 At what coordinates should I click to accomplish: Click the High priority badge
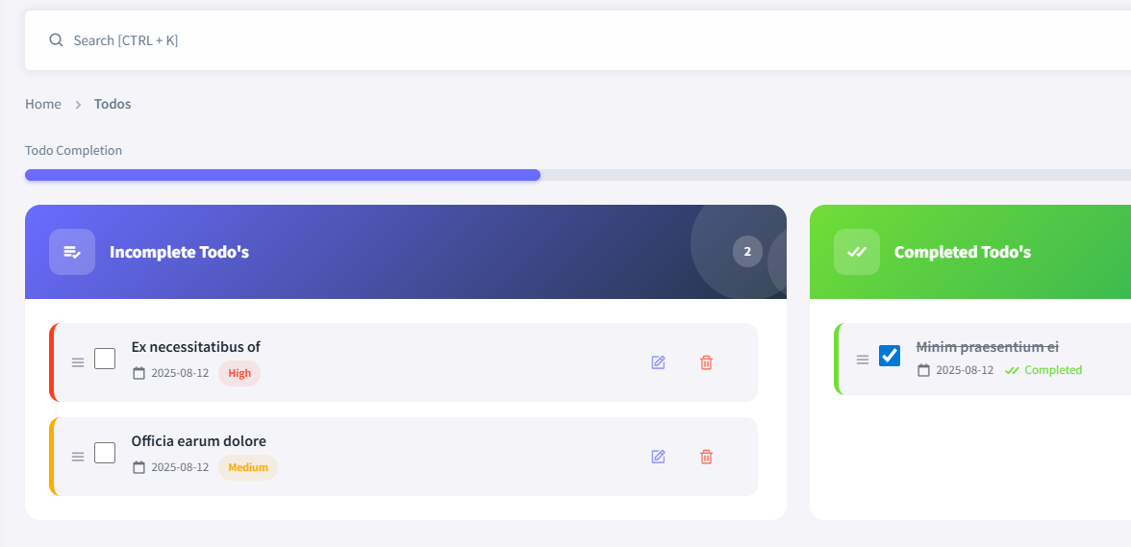click(239, 373)
